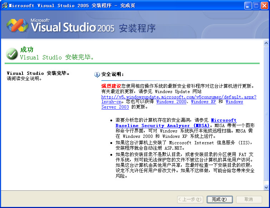Viewport: 270px width, 208px height.
Task: Click the disabled maximize button in title bar
Action: pos(256,6)
